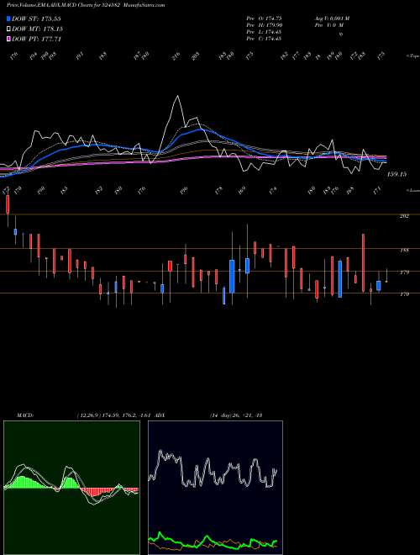Click the blue DOW ST legend swatch
Screen dimensions: 420x555
pos(8,19)
